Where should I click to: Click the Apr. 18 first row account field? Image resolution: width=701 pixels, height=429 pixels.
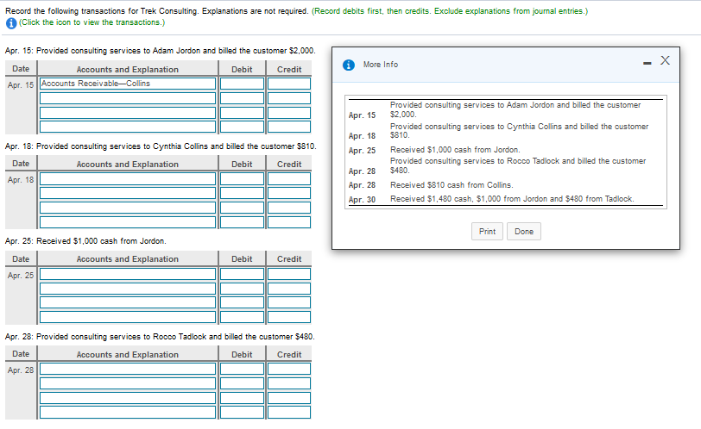[128, 179]
